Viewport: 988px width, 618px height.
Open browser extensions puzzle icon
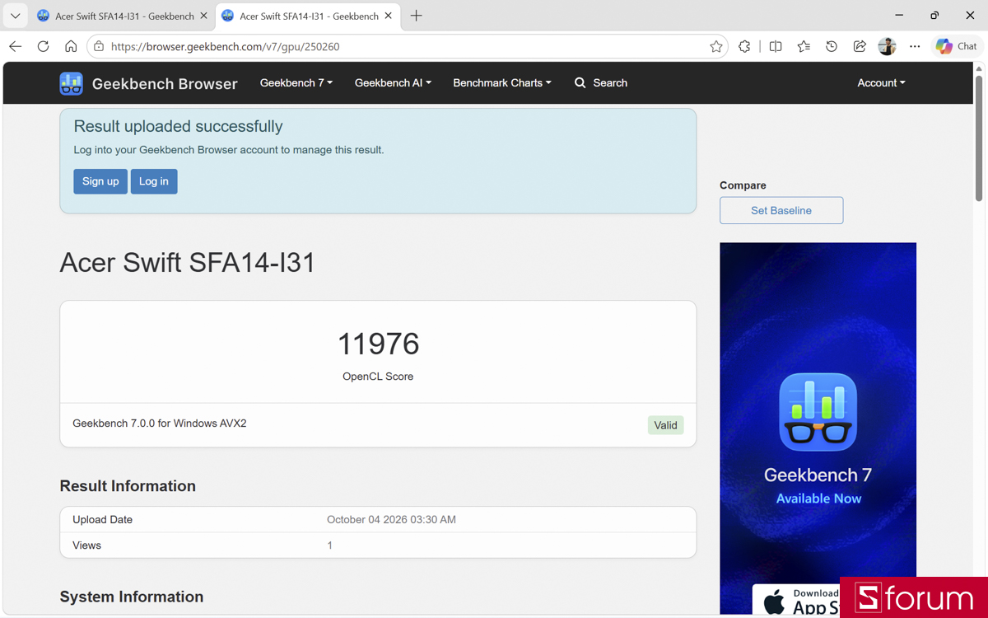point(745,47)
